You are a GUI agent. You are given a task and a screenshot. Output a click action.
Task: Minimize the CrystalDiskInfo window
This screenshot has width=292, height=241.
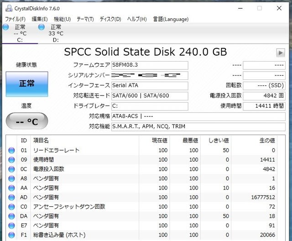(240, 8)
